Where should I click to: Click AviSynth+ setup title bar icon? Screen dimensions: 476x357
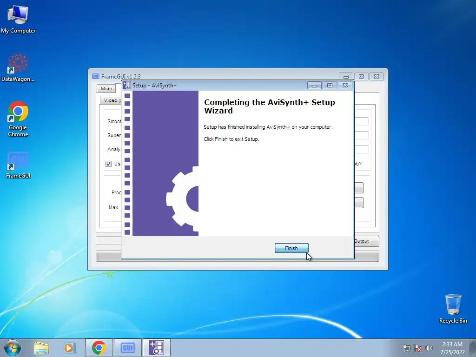coord(126,86)
